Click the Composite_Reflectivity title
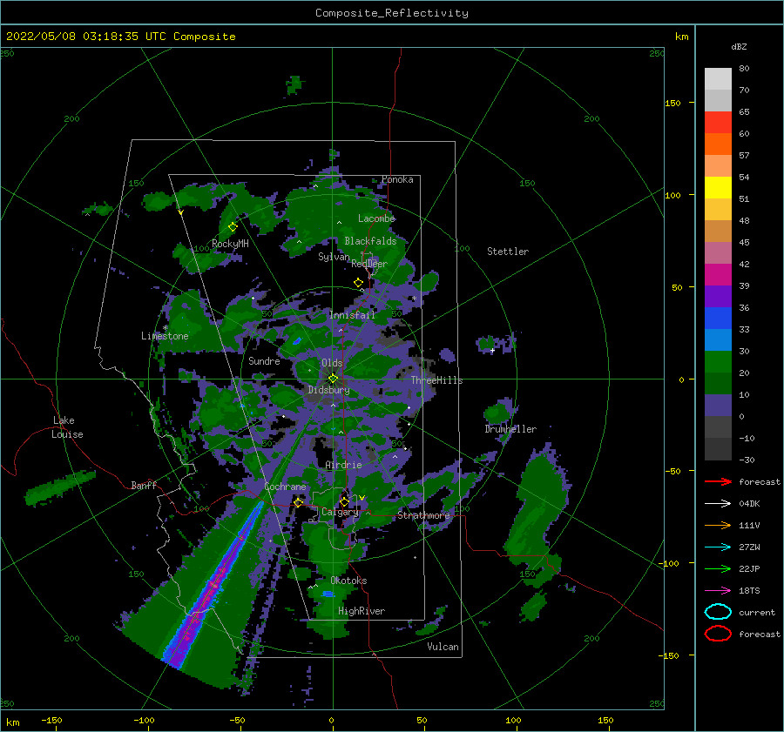Viewport: 784px width, 732px height. 392,13
